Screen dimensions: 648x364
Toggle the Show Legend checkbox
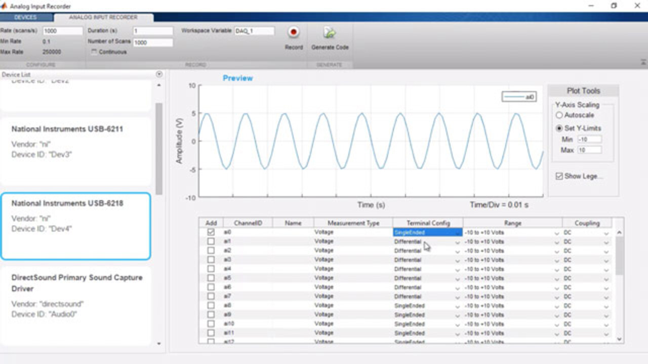559,176
